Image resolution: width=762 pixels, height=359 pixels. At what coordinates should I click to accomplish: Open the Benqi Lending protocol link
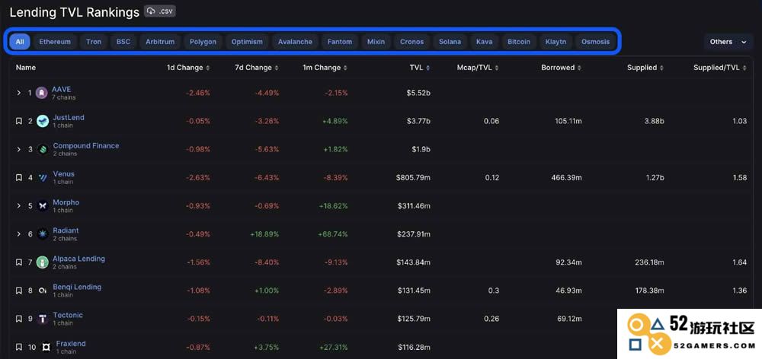[x=77, y=287]
